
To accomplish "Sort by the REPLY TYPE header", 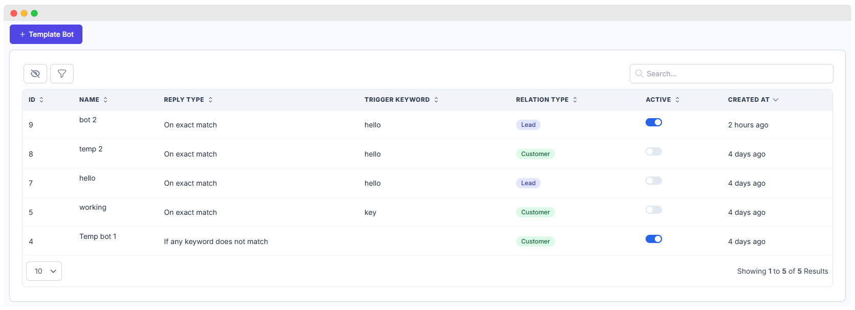I will click(x=188, y=100).
